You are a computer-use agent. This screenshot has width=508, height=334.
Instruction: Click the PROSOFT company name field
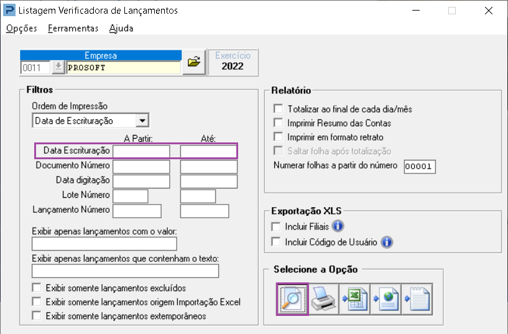(x=124, y=68)
